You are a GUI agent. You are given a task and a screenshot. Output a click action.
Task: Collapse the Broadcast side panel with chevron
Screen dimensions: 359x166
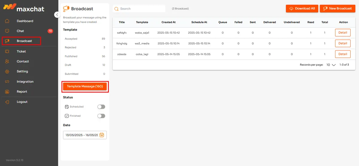click(x=57, y=15)
